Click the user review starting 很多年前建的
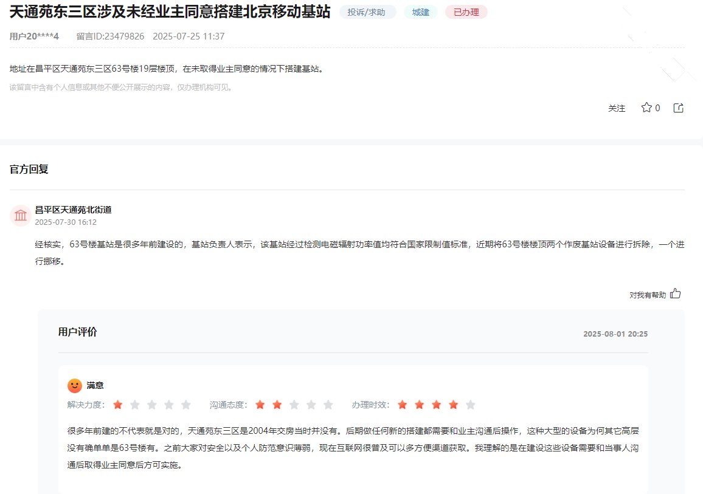The image size is (703, 494). (353, 448)
